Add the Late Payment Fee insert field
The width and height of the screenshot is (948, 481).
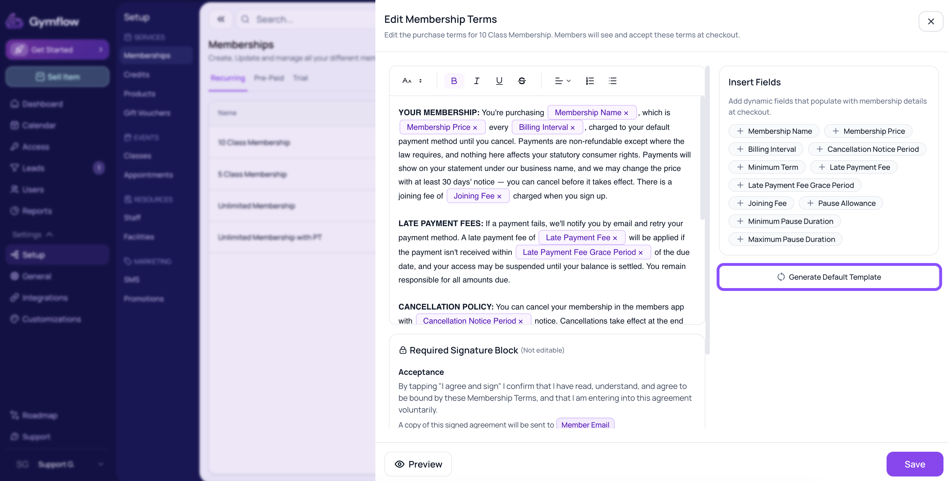click(854, 167)
